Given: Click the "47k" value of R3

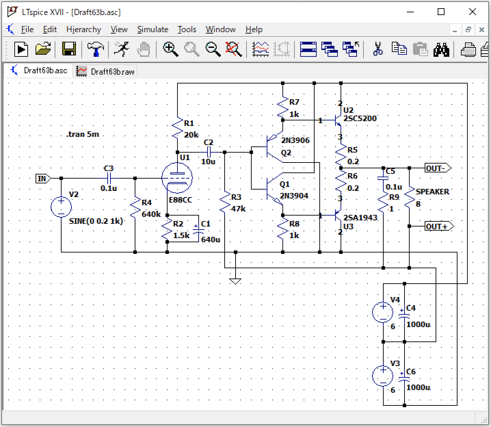Looking at the screenshot, I should [x=238, y=209].
